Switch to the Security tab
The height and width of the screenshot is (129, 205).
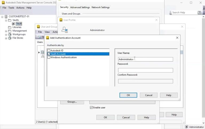click(x=64, y=7)
